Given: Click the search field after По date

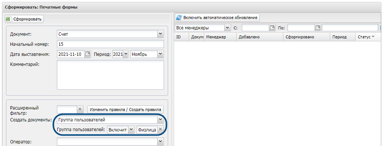Looking at the screenshot, I should tap(350, 28).
